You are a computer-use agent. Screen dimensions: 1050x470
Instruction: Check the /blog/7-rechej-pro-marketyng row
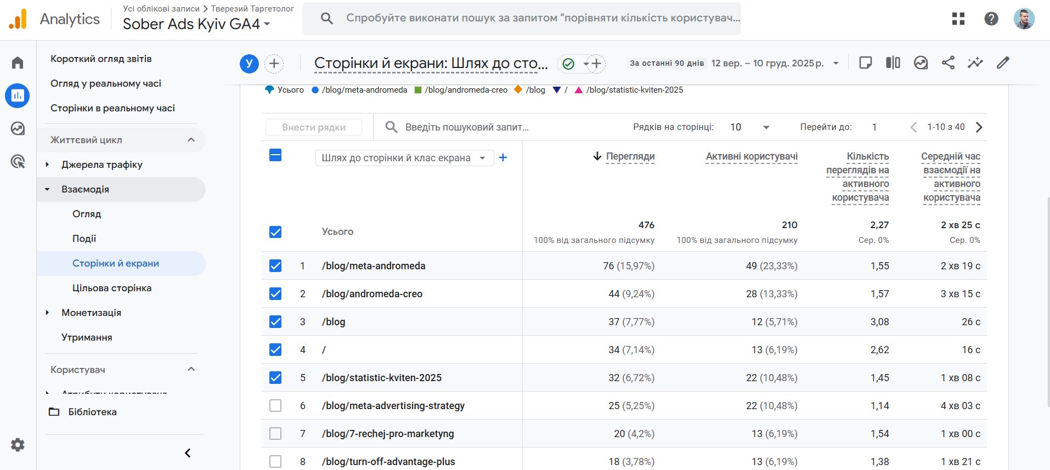[x=275, y=434]
